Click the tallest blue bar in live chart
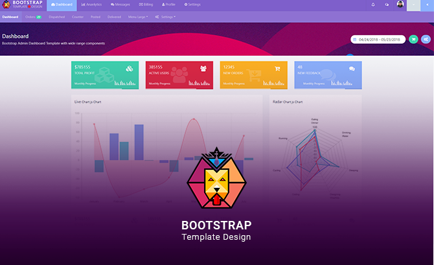This screenshot has height=265, width=434. 139,143
